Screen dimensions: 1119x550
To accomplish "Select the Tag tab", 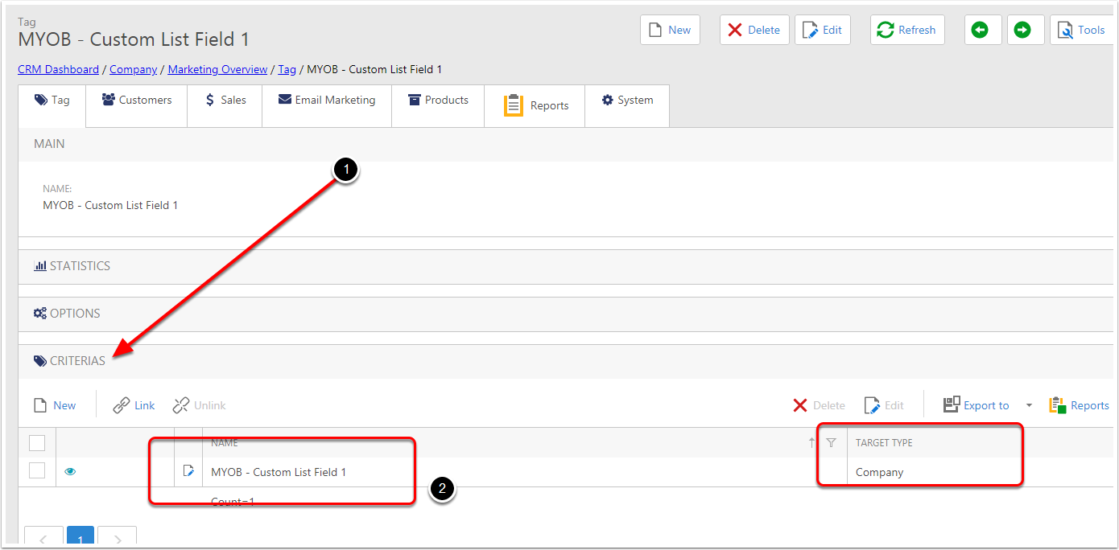I will 52,105.
